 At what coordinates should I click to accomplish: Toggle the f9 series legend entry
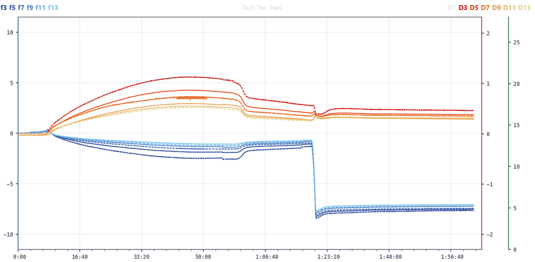(x=30, y=7)
